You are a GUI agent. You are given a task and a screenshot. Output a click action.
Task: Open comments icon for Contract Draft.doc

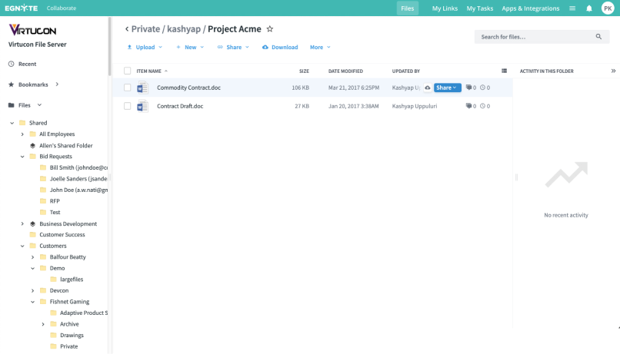pos(469,107)
